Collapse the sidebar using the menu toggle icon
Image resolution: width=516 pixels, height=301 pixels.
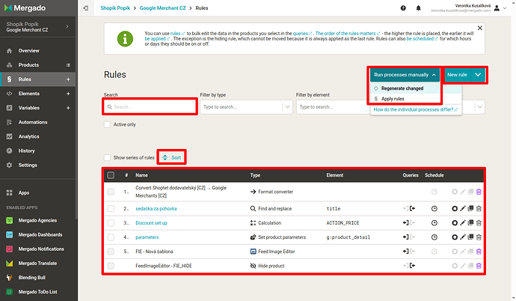[86, 8]
